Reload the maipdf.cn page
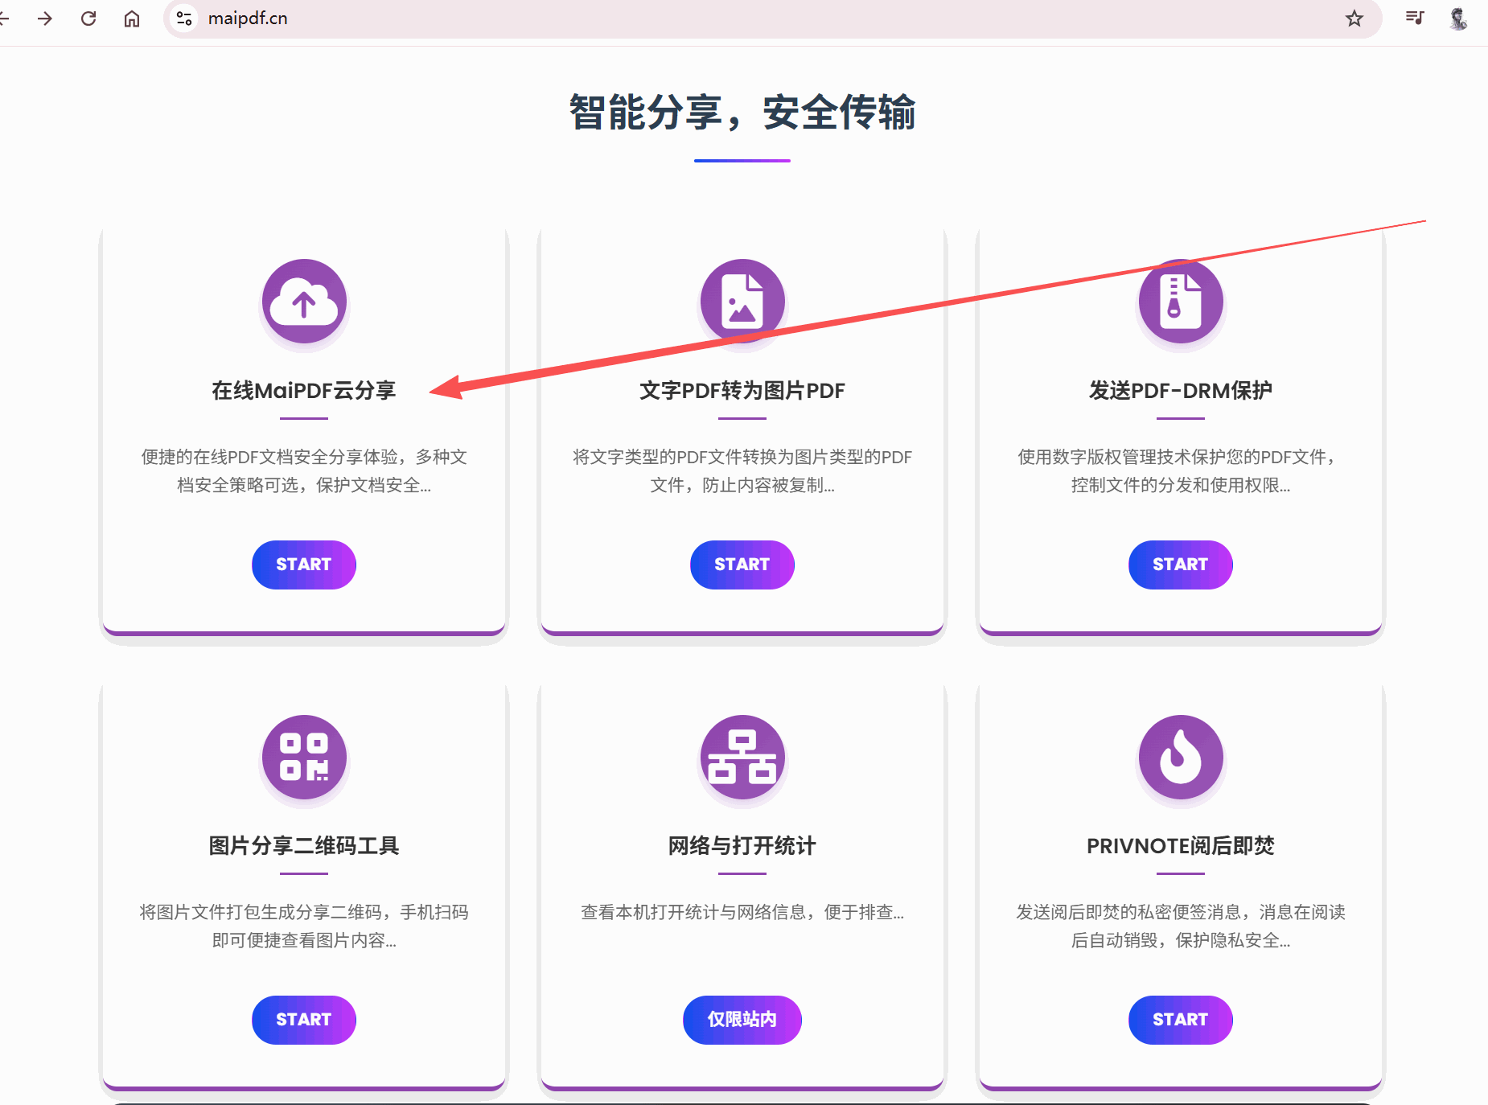 point(89,18)
